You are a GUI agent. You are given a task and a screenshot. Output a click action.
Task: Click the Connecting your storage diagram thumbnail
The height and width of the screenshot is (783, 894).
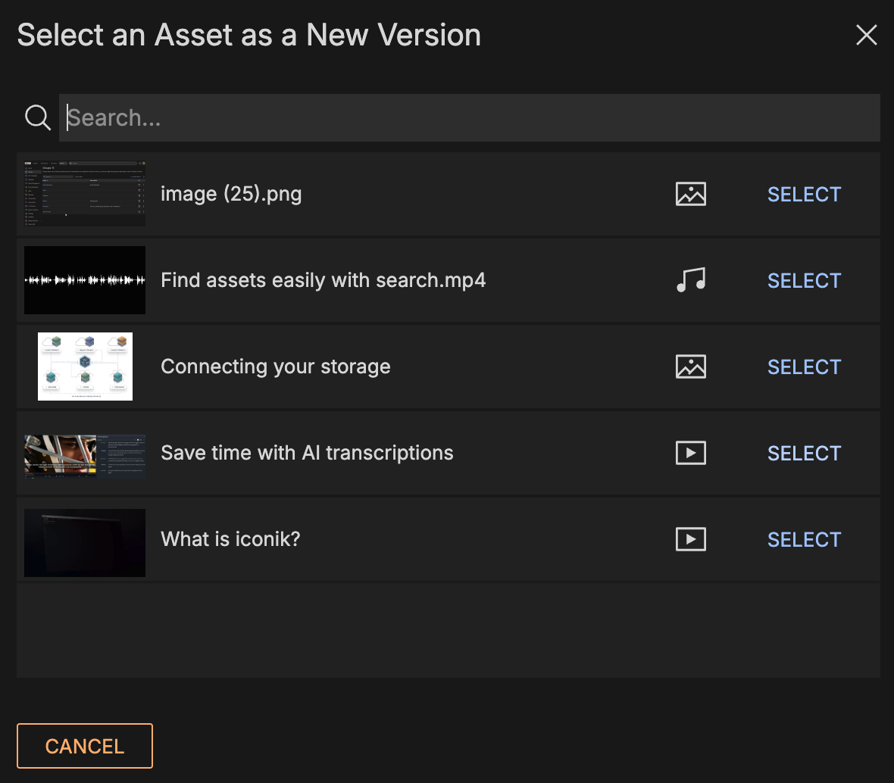coord(85,367)
